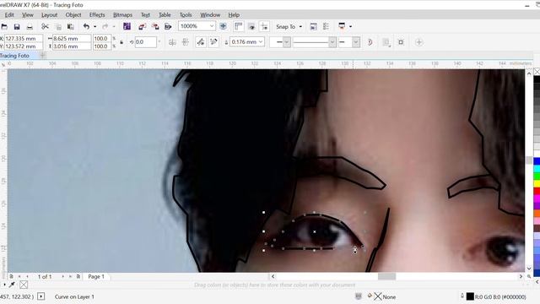This screenshot has width=540, height=304.
Task: Toggle full-screen preview icon beside zoom box
Action: tap(223, 26)
